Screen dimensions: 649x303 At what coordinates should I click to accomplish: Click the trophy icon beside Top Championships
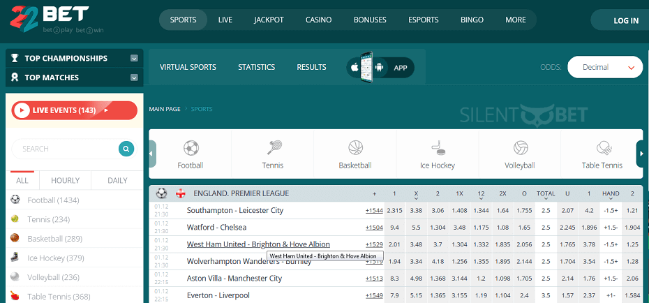coord(15,58)
